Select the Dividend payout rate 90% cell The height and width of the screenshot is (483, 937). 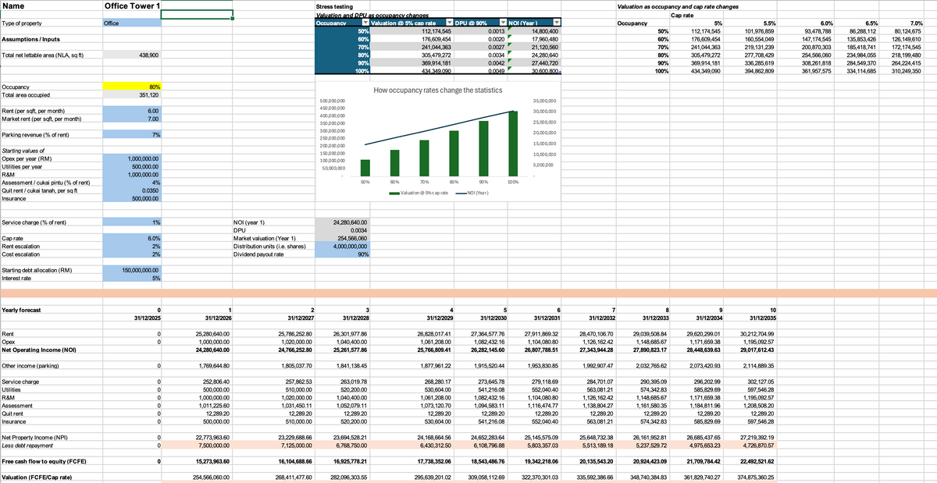tap(344, 254)
